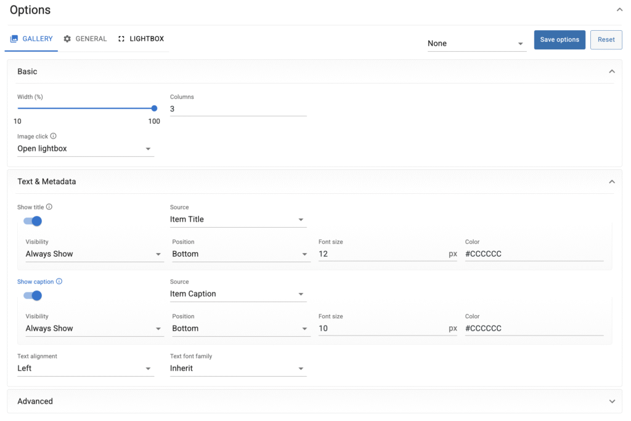Viewport: 631px width, 421px height.
Task: Open the Image click dropdown
Action: pos(85,149)
